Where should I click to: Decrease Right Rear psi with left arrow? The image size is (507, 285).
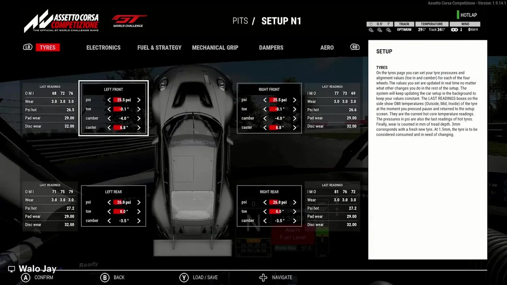[x=265, y=202]
